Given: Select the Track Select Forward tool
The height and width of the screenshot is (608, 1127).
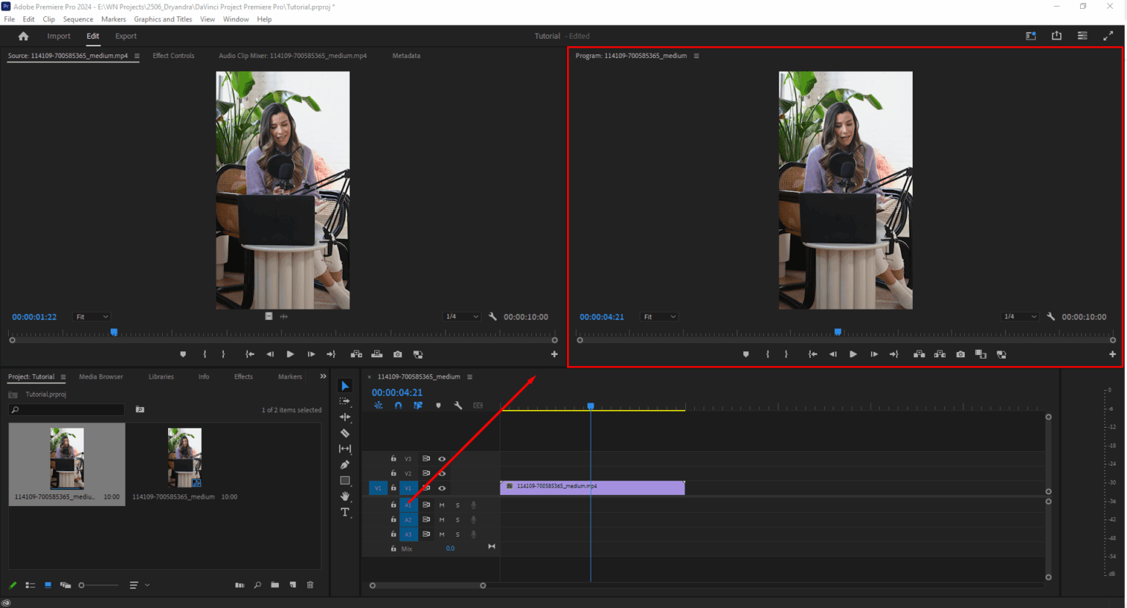Looking at the screenshot, I should pos(345,401).
